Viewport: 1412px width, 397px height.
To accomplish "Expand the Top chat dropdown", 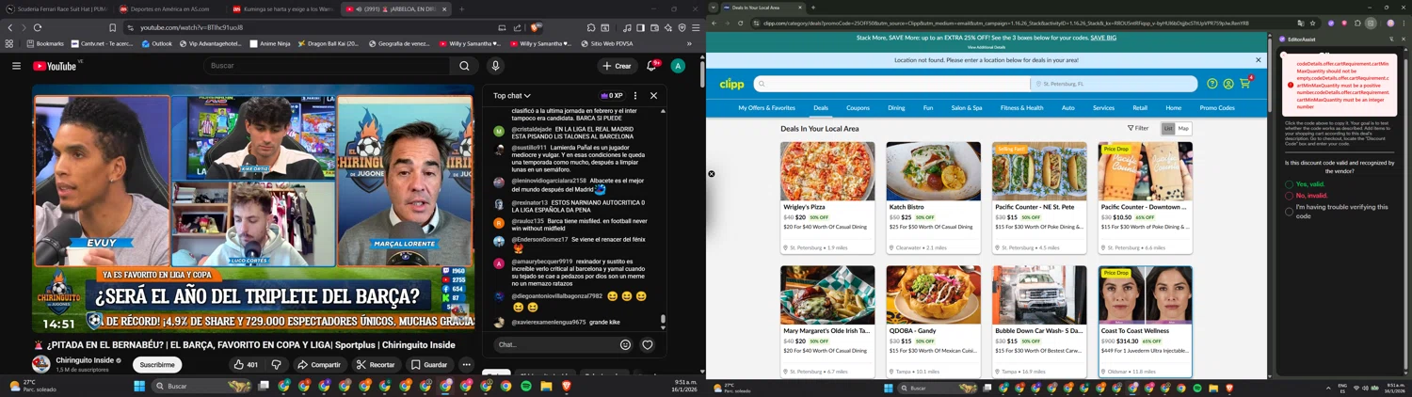I will coord(512,95).
